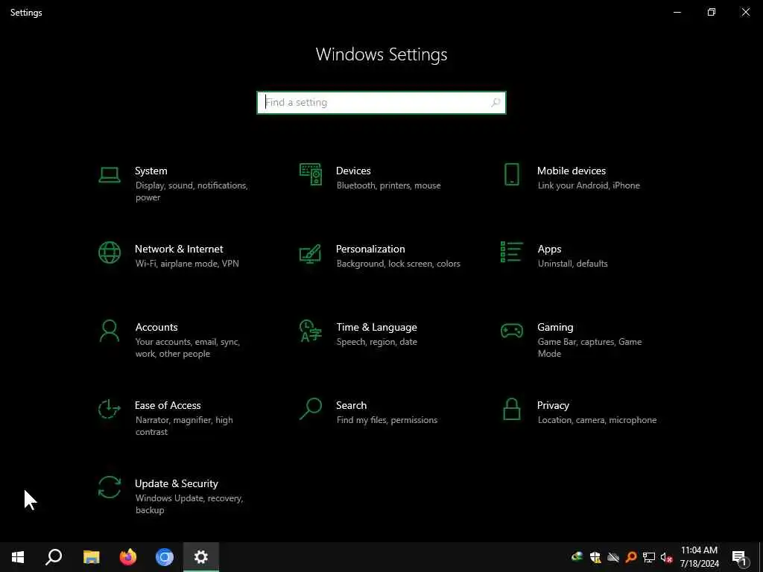Open the Windows Security tray icon
The width and height of the screenshot is (763, 572).
(595, 557)
